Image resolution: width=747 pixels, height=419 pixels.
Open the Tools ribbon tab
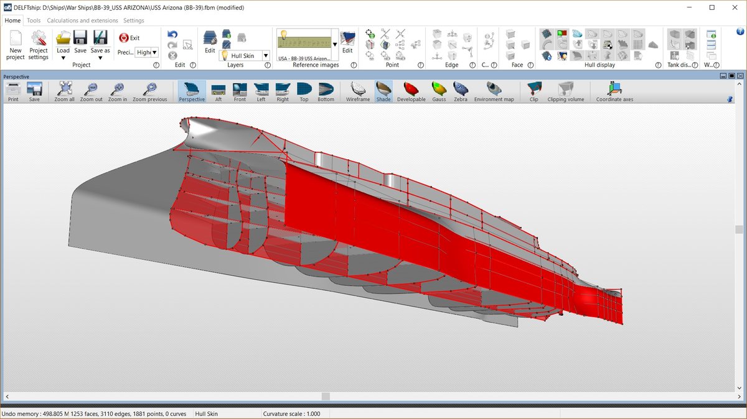tap(34, 21)
